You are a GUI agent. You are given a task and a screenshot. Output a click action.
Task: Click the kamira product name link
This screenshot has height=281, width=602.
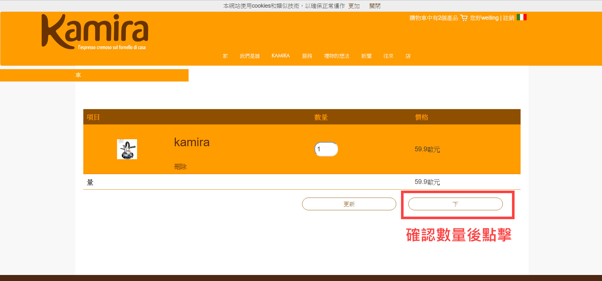click(192, 142)
